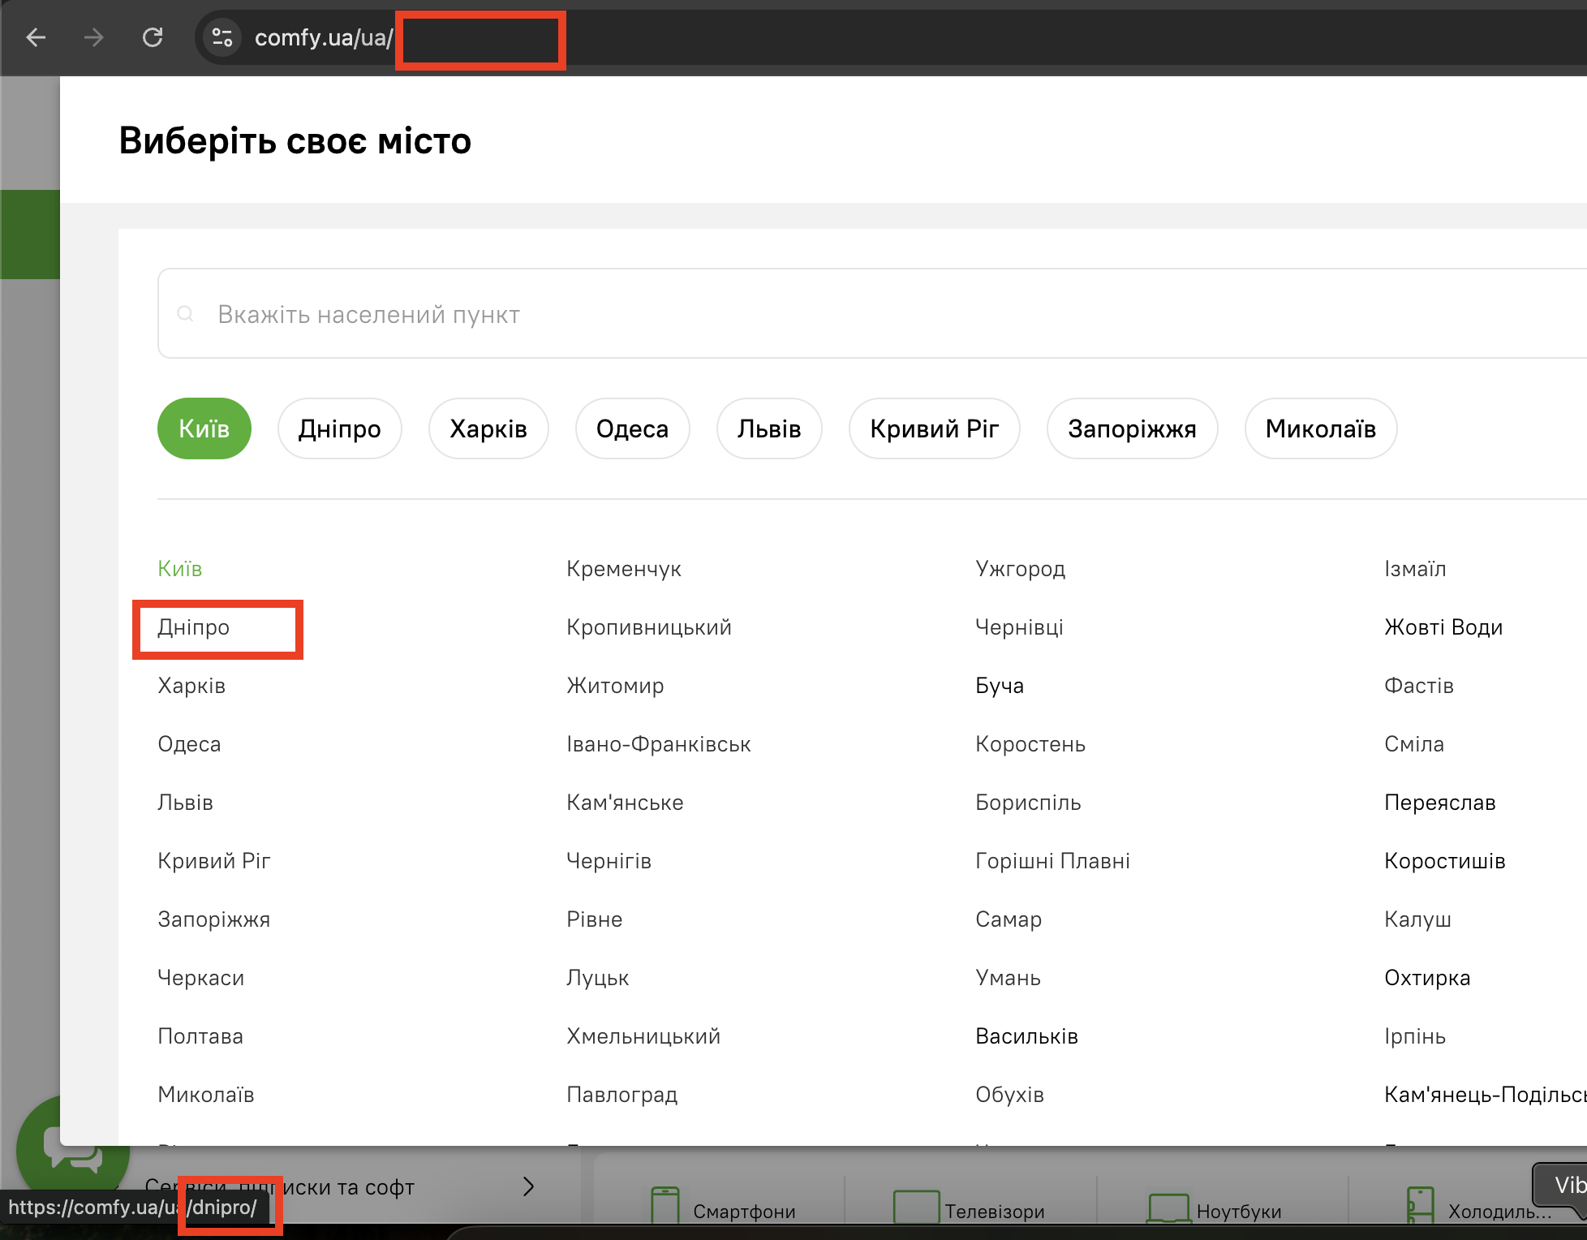Reload the page with the refresh icon

[x=153, y=37]
